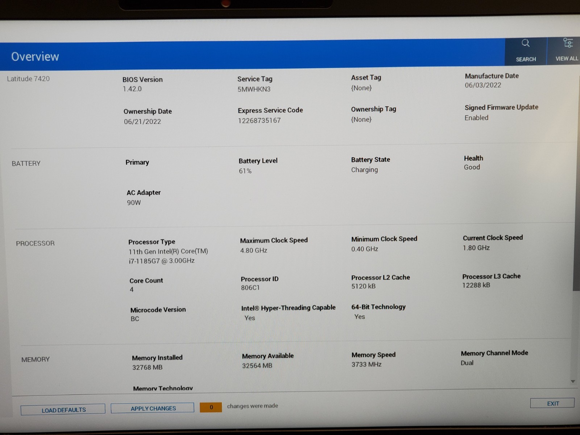Screen dimensions: 580x435
Task: Select Current Clock Speed 1.80 GHz
Action: coord(476,248)
